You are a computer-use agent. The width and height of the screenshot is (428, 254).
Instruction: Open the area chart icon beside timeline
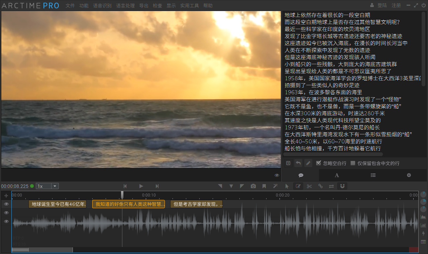point(423,217)
